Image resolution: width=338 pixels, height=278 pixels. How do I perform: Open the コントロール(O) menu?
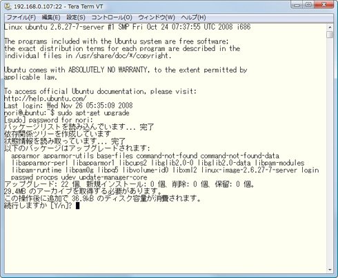click(112, 17)
